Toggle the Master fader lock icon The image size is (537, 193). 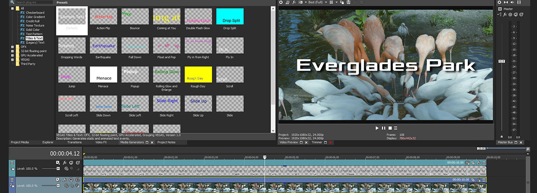click(502, 136)
